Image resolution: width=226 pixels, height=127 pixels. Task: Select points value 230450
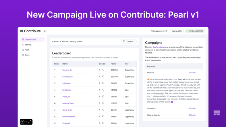(114, 77)
